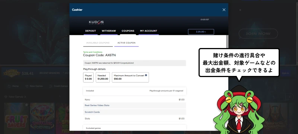The image size is (298, 134).
Task: Go to the My Account tab
Action: pos(149,31)
